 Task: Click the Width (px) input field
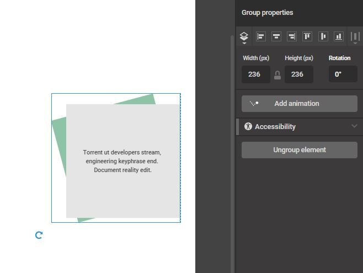[255, 74]
